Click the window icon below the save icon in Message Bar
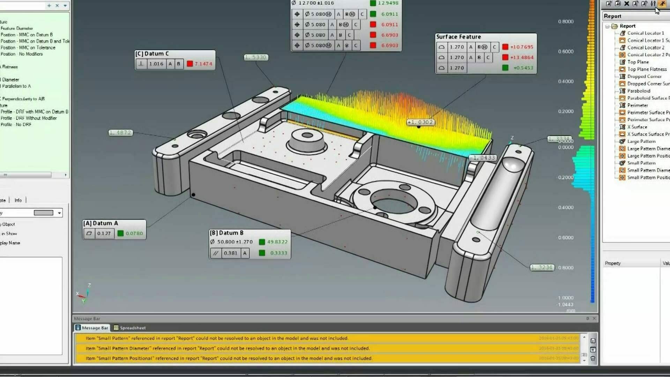Image resolution: width=670 pixels, height=377 pixels. coord(593,349)
